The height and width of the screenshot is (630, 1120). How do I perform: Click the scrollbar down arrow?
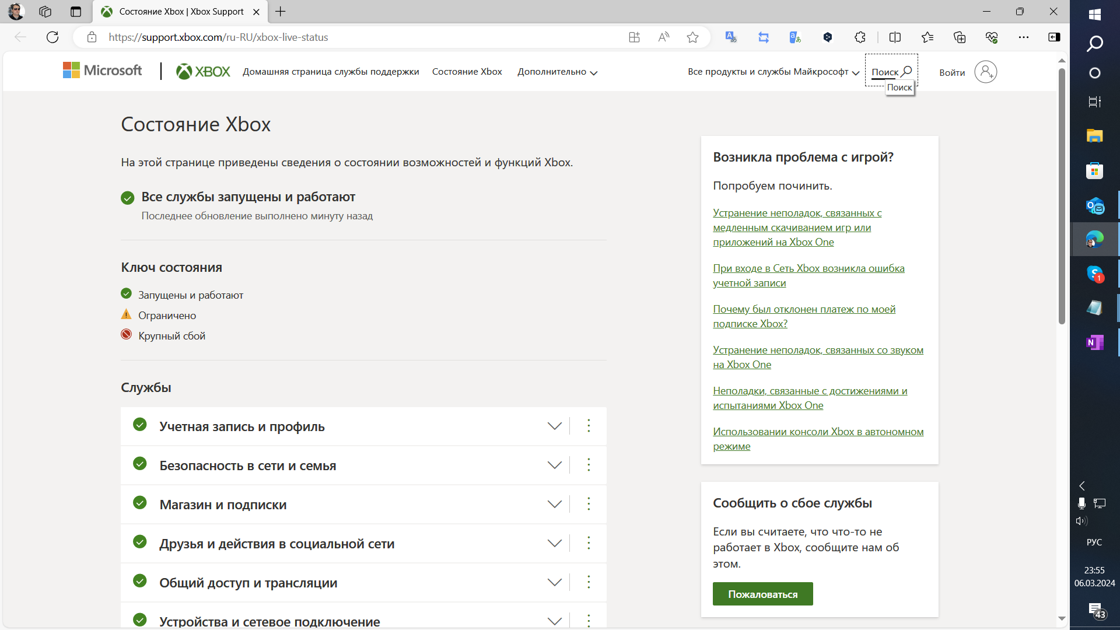[1062, 618]
